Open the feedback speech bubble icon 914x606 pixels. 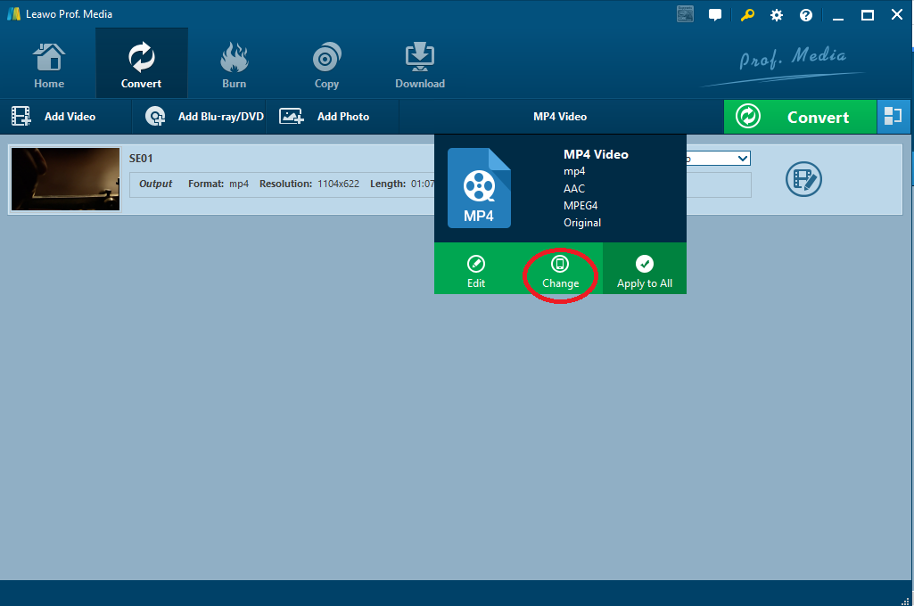click(715, 15)
